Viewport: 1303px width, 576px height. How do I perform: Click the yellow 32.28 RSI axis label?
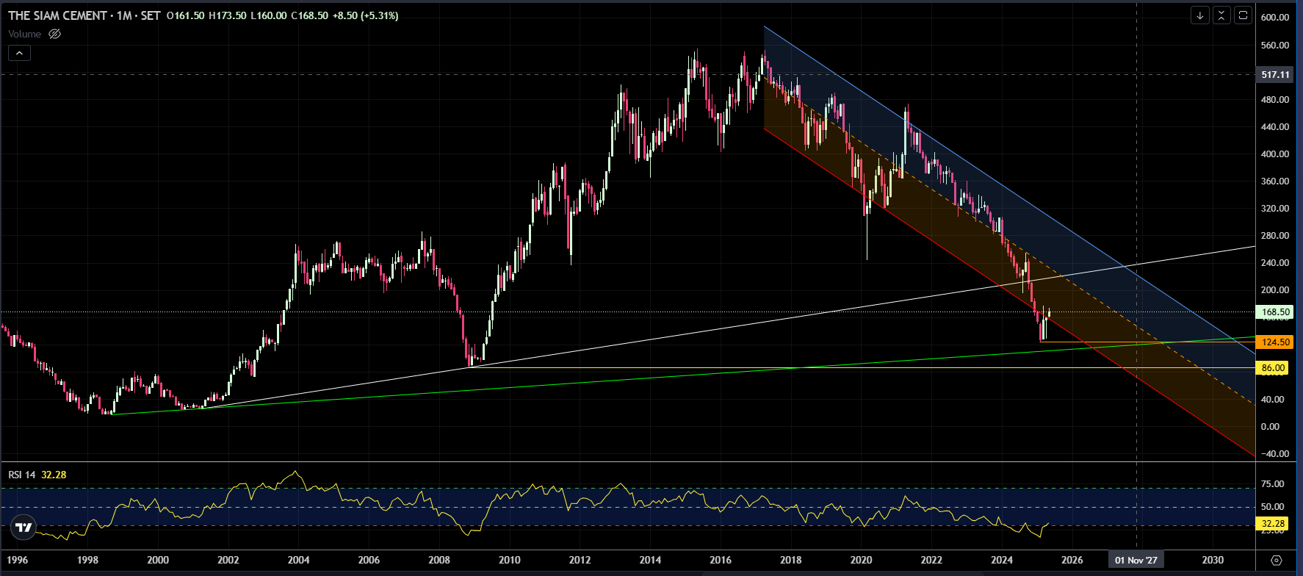1272,524
